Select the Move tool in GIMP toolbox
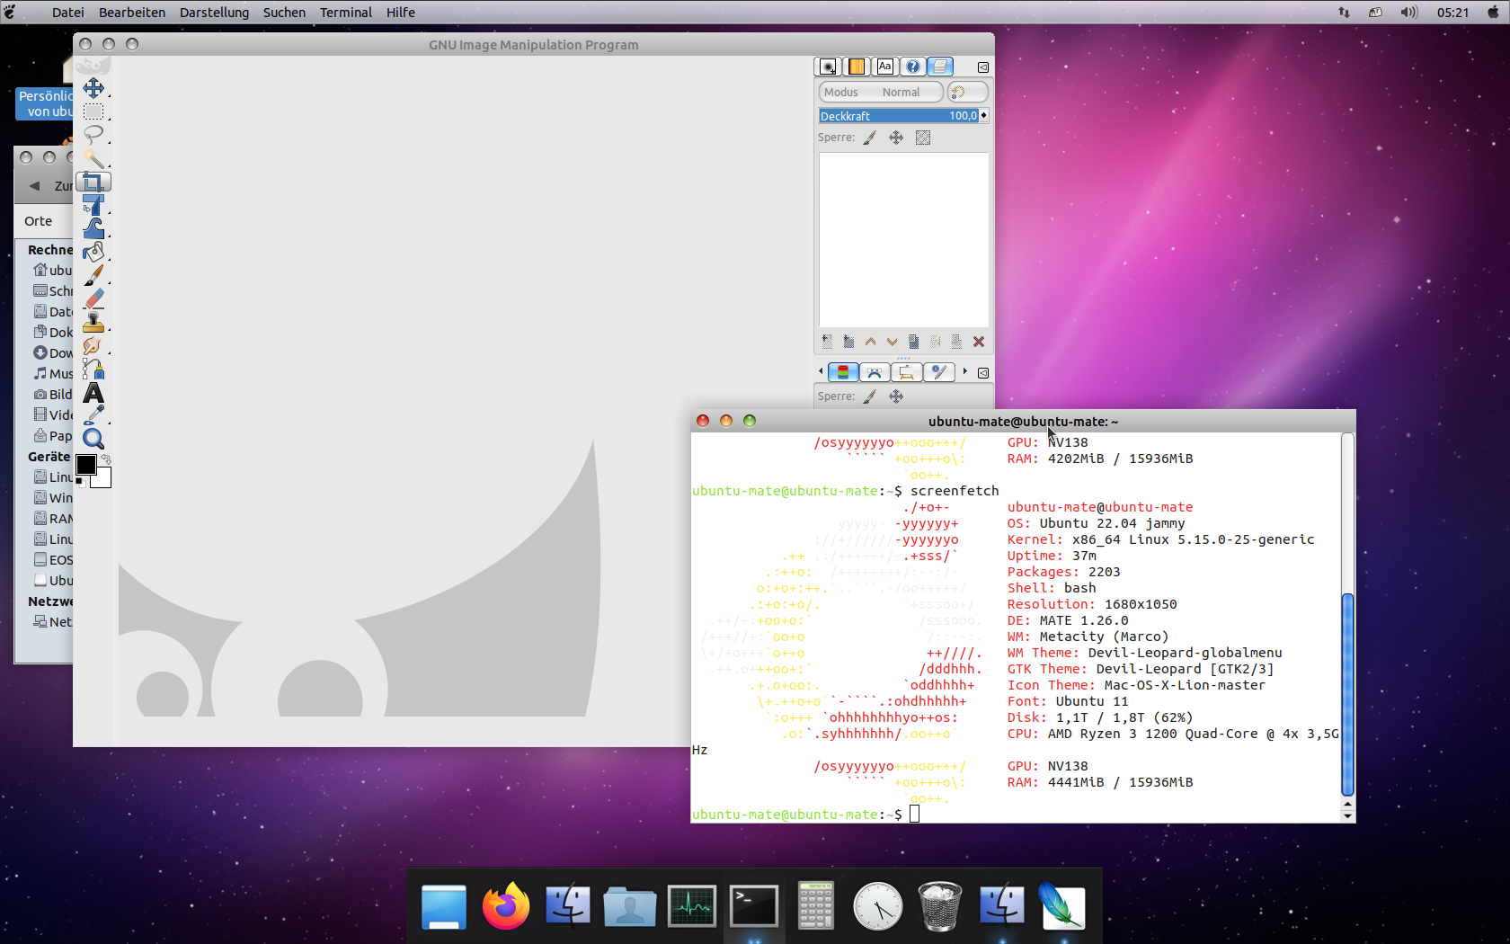The height and width of the screenshot is (944, 1510). pyautogui.click(x=93, y=88)
